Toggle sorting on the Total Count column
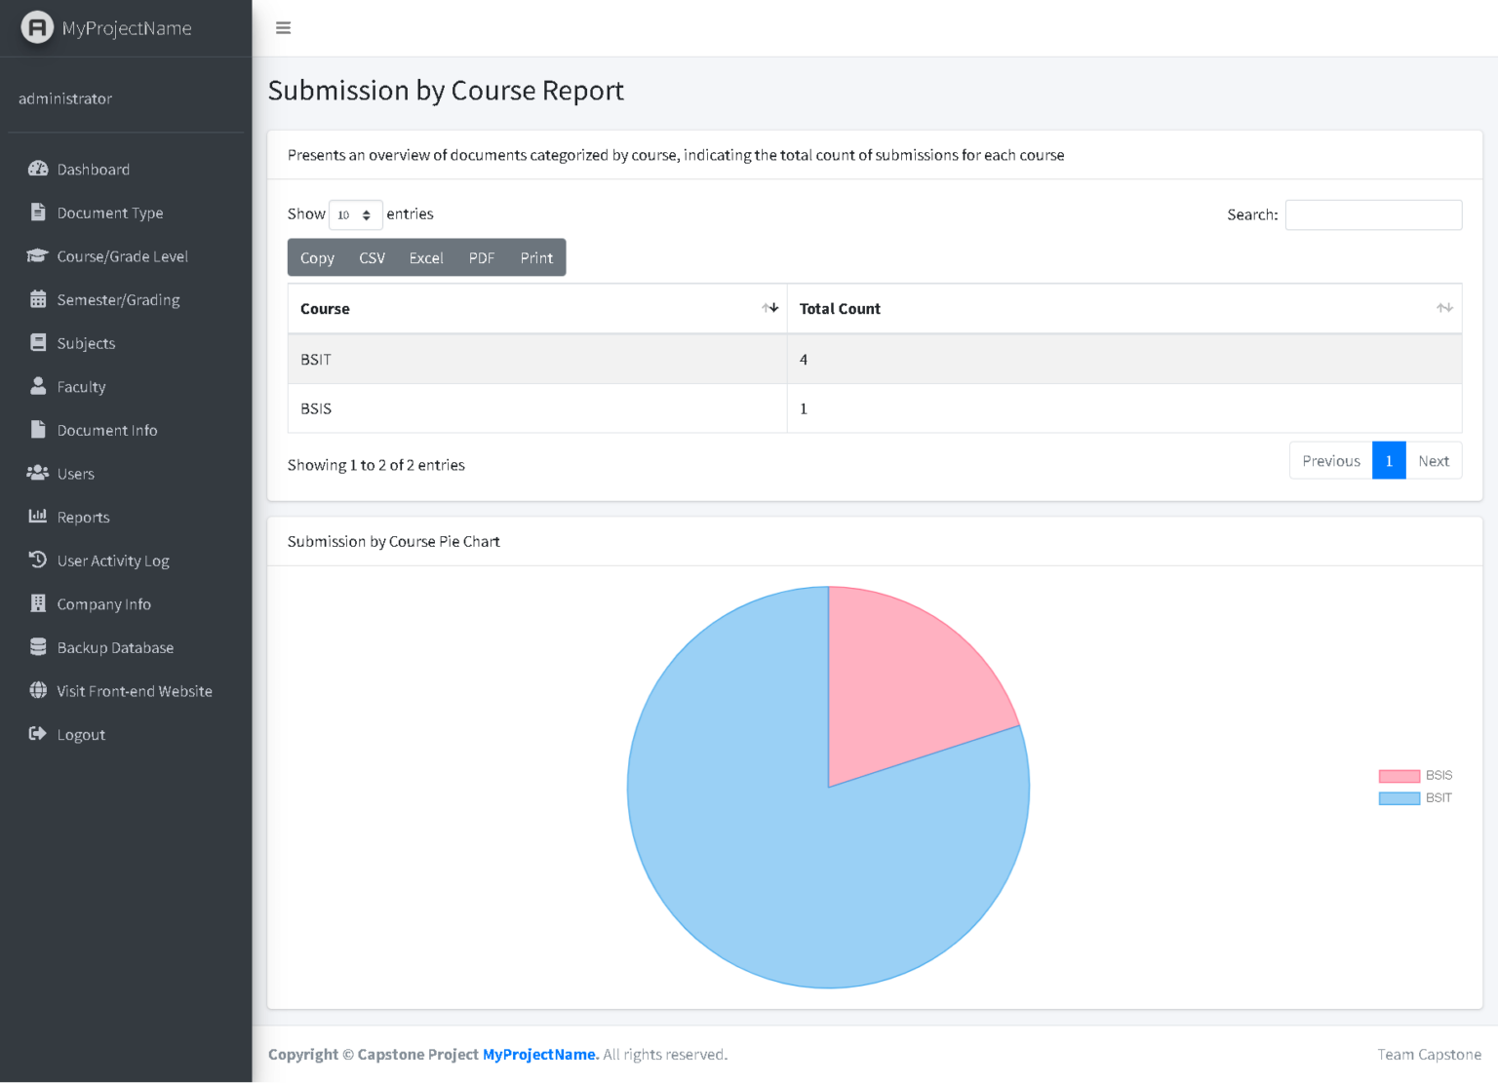1498x1083 pixels. (x=1444, y=307)
